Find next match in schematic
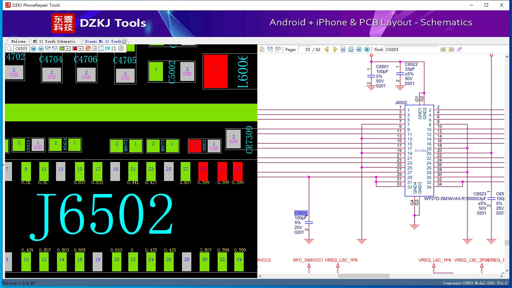This screenshot has width=512, height=288. (451, 49)
